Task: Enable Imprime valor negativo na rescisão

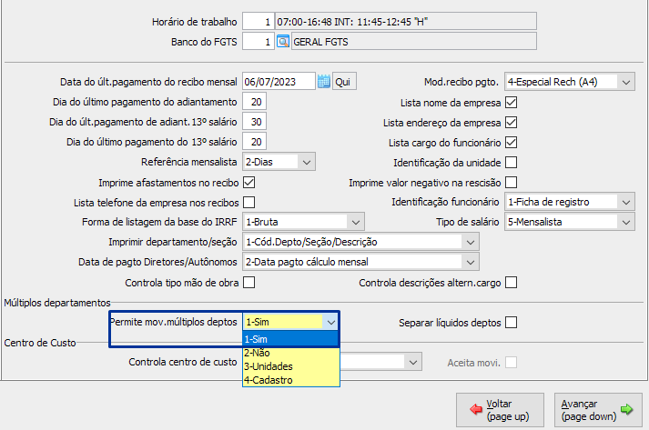Action: (512, 183)
